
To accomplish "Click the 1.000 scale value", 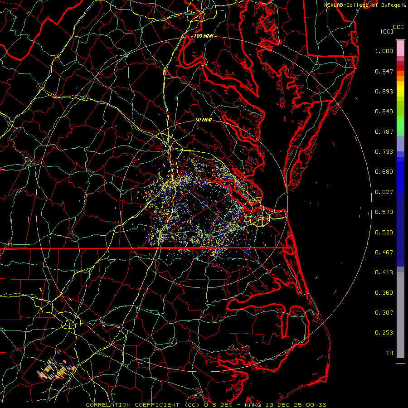I will point(384,51).
